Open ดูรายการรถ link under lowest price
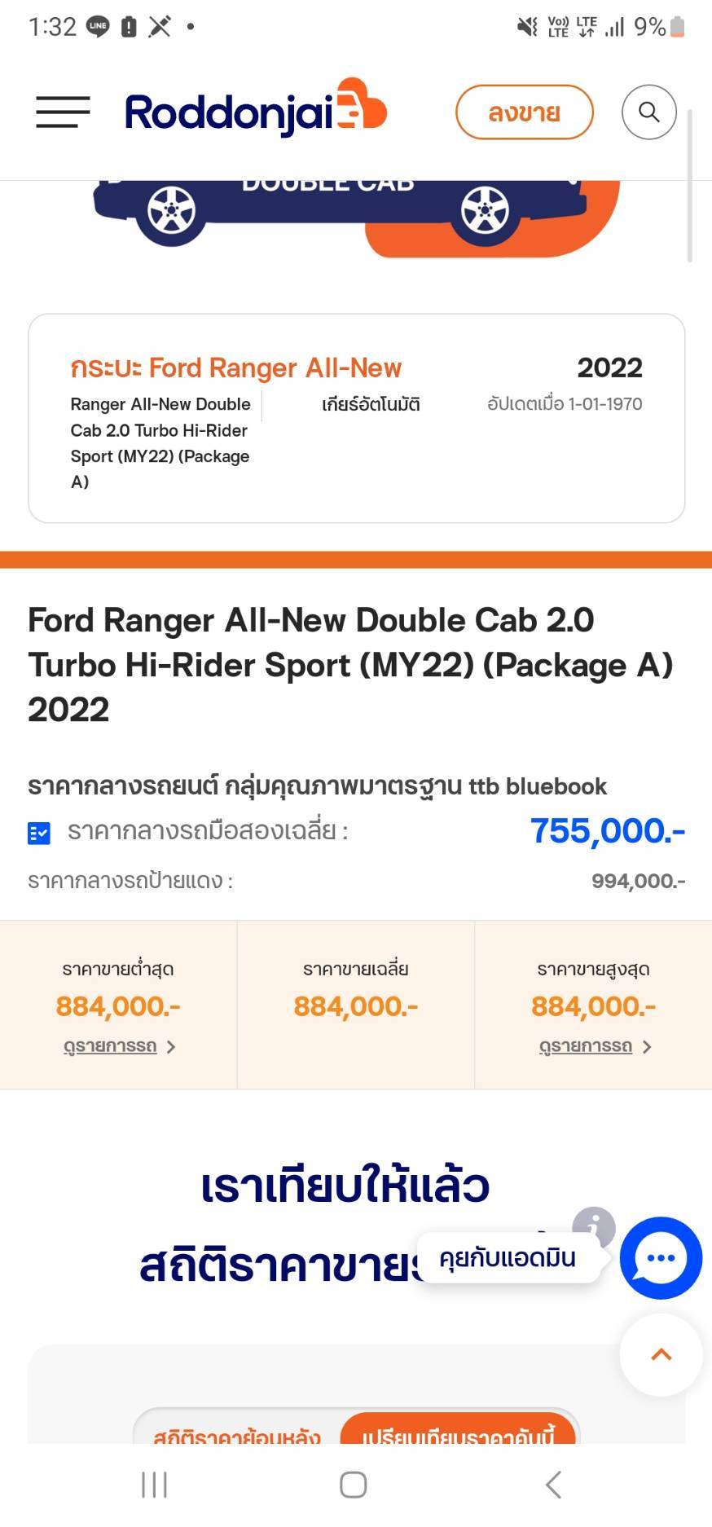Screen dimensions: 712x1527 point(110,1046)
